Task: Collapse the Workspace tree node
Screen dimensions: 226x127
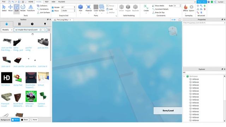Action: (184, 76)
